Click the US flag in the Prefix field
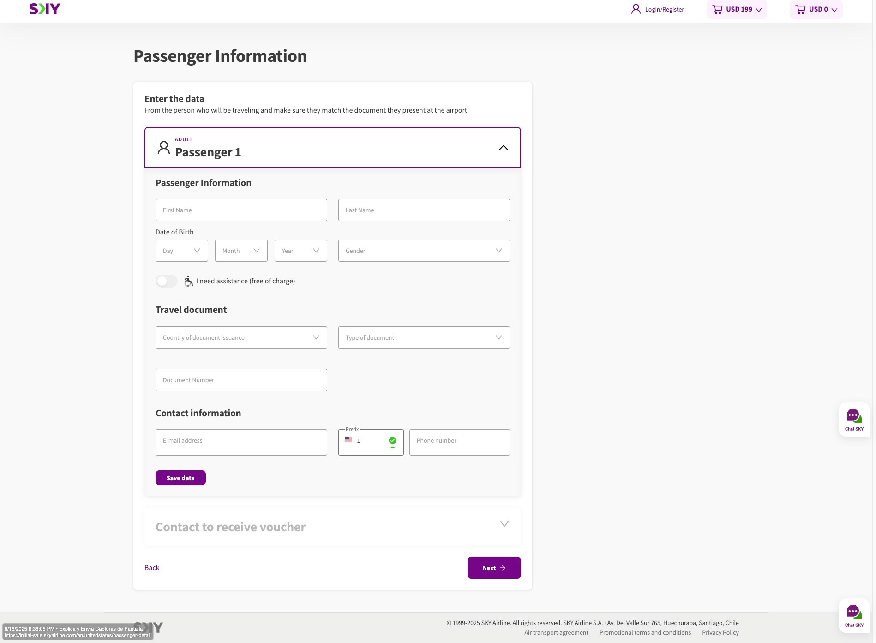Image resolution: width=876 pixels, height=643 pixels. [348, 440]
